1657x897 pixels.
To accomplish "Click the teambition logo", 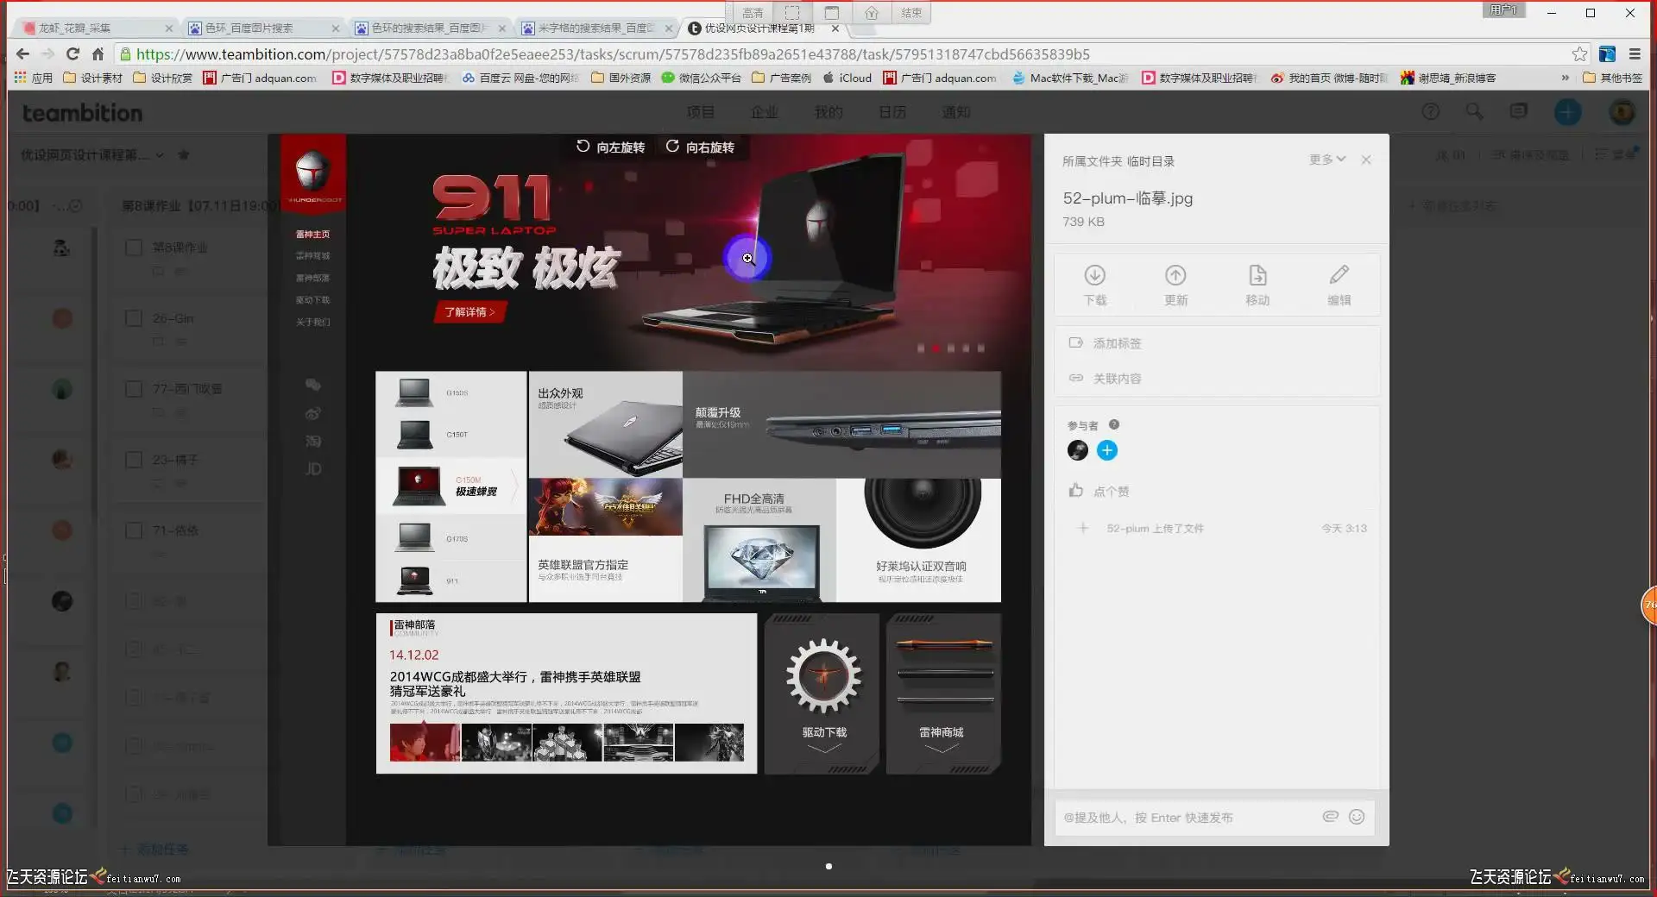I will click(x=82, y=113).
